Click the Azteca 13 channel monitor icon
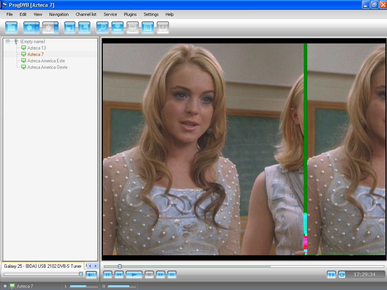387x290 pixels. coord(24,48)
